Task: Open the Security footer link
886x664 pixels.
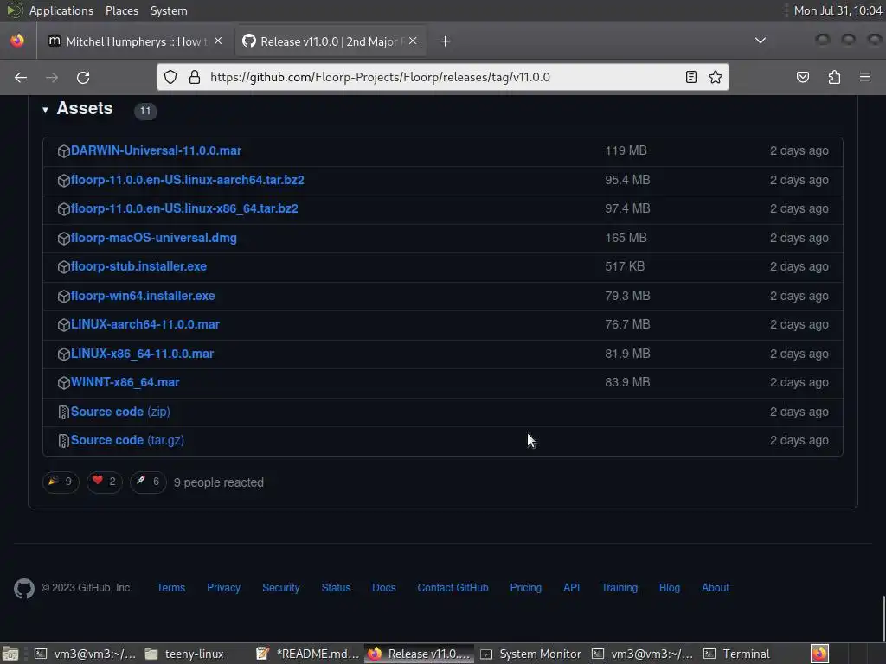Action: pos(281,588)
